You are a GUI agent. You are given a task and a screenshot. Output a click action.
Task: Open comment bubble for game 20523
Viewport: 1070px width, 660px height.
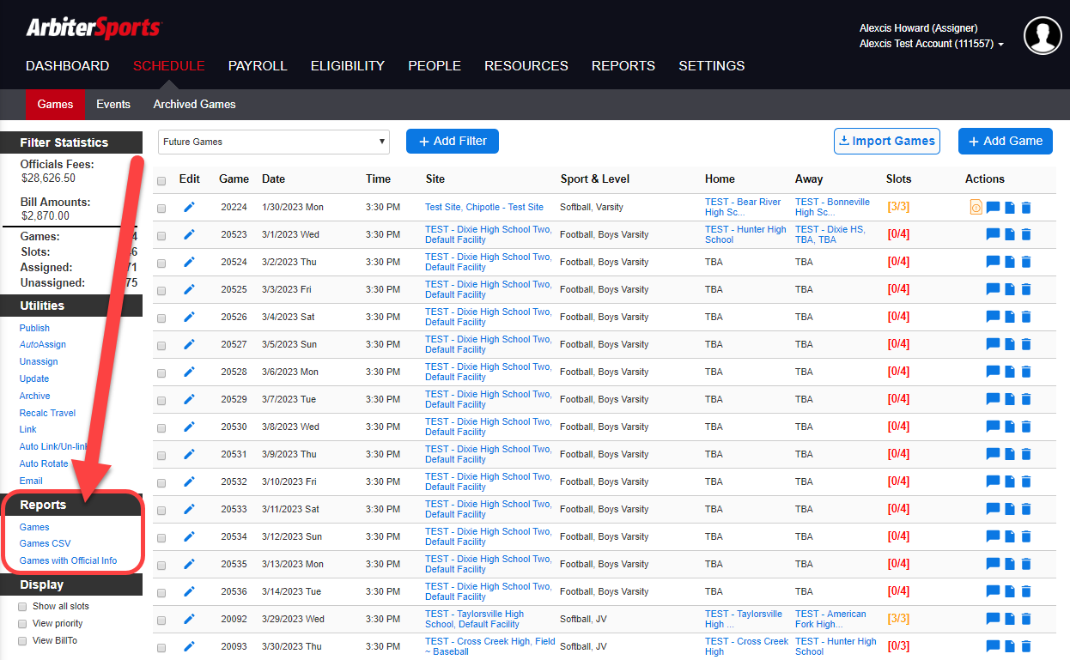pyautogui.click(x=993, y=234)
